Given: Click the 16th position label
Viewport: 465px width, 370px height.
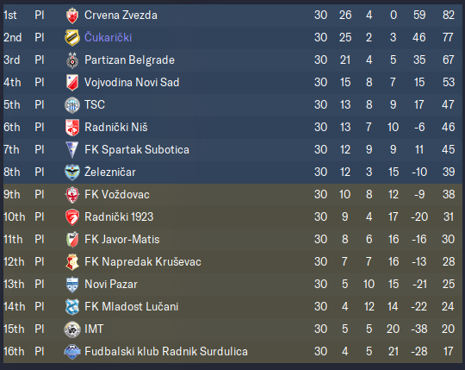Looking at the screenshot, I should coord(14,352).
